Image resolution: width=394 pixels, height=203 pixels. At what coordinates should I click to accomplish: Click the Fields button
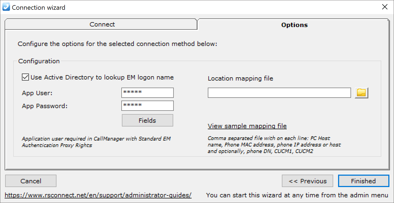147,120
